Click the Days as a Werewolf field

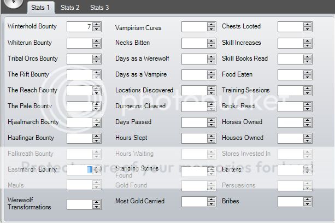(x=193, y=58)
